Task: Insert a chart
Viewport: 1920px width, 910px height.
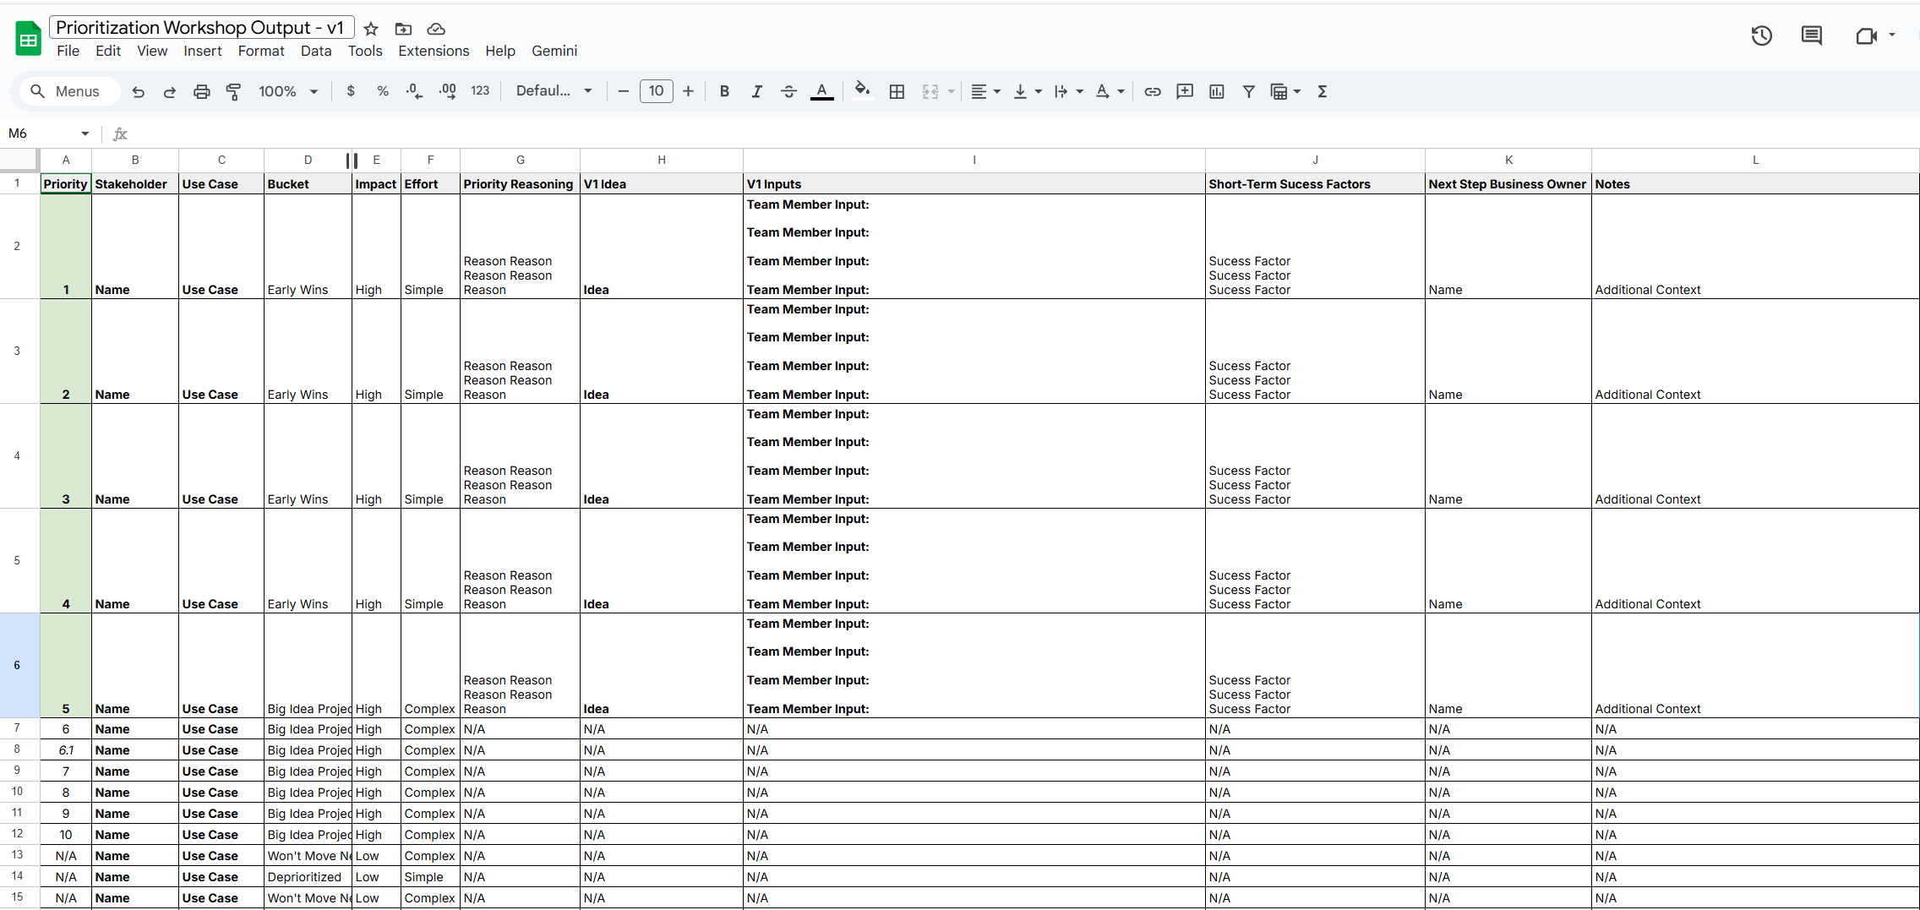Action: [1216, 91]
